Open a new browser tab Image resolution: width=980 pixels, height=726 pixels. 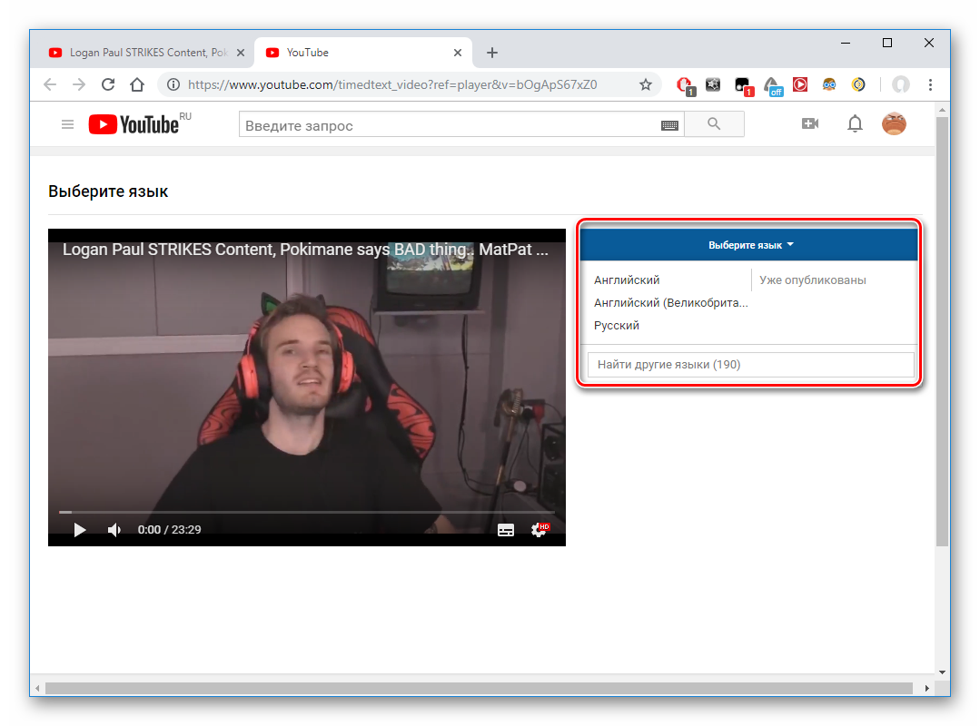coord(492,53)
